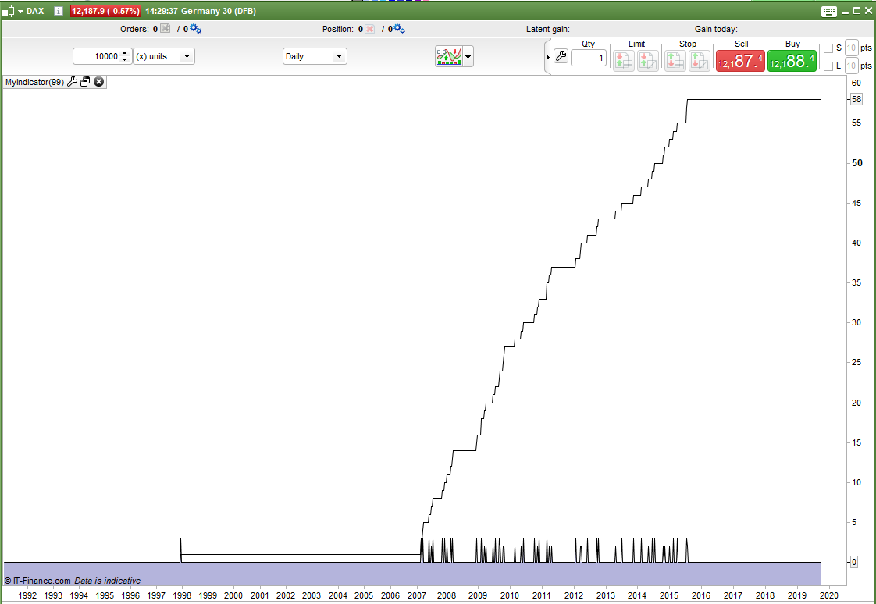876x604 pixels.
Task: Enable the L limit checkbox
Action: (x=828, y=66)
